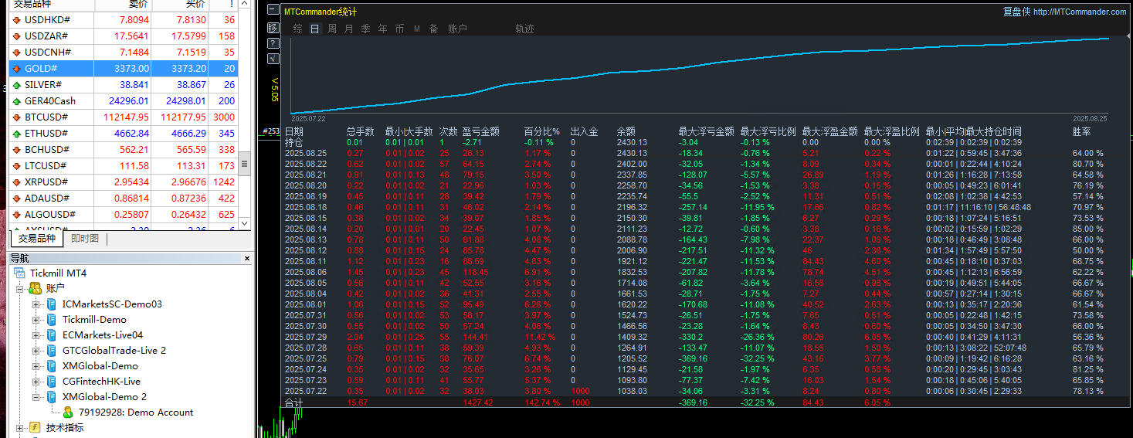The width and height of the screenshot is (1133, 438).
Task: Click the Tickmill MT4 root icon
Action: (19, 273)
